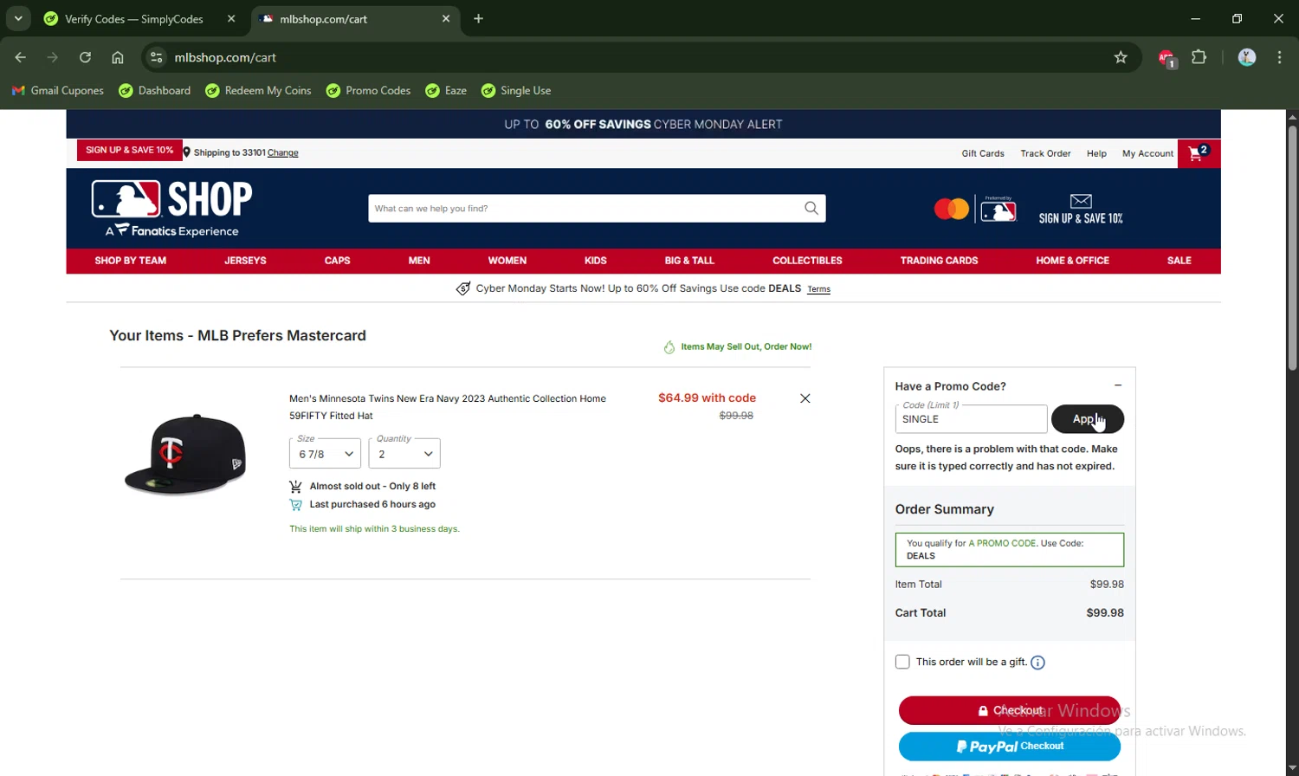This screenshot has height=776, width=1299.
Task: Collapse the Have a Promo Code section
Action: (1118, 385)
